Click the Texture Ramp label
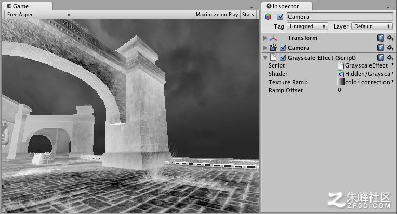The height and width of the screenshot is (214, 397). coord(288,82)
